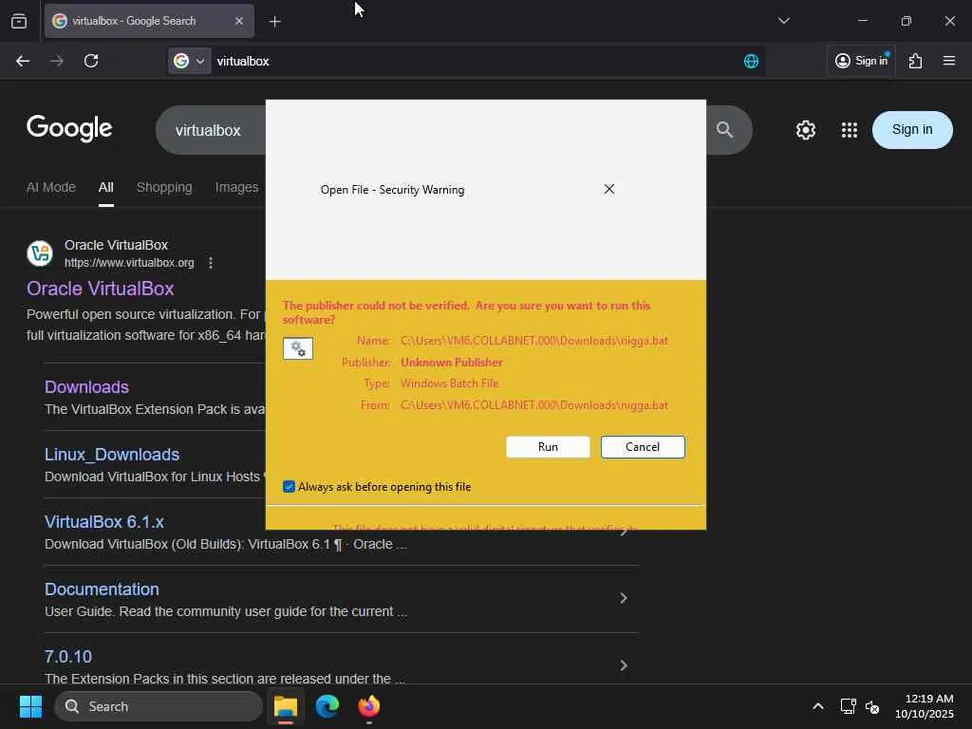Click Run in the Security Warning dialog

[x=548, y=447]
